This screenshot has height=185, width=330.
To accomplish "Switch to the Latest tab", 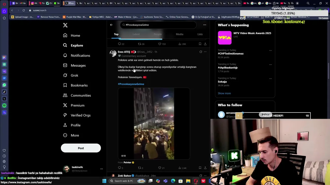I will point(136,34).
